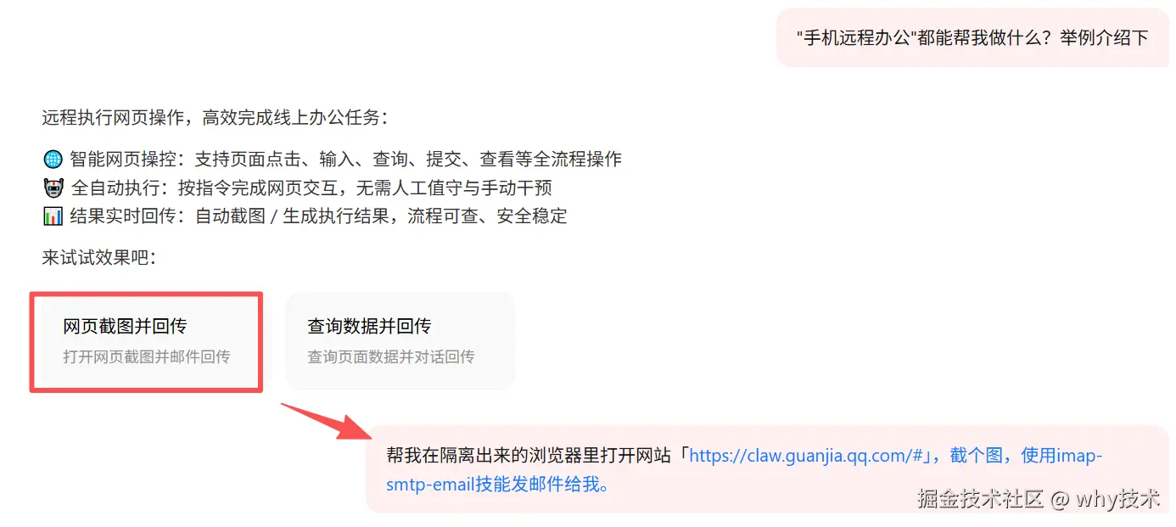The image size is (1176, 527).
Task: Click the user question bubble about 手机远程办公
Action: [x=972, y=37]
